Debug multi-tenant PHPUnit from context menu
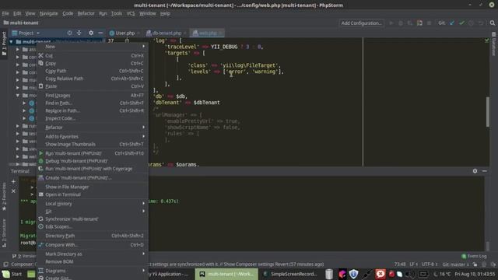Screen dimensions: 498x280 (x=92, y=161)
